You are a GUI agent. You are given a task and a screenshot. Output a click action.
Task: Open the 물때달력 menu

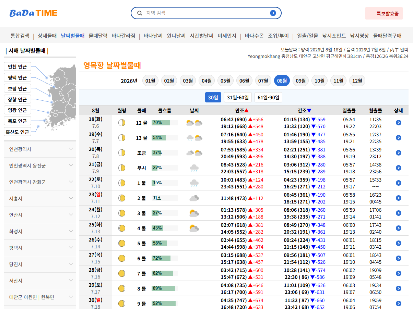(x=98, y=36)
